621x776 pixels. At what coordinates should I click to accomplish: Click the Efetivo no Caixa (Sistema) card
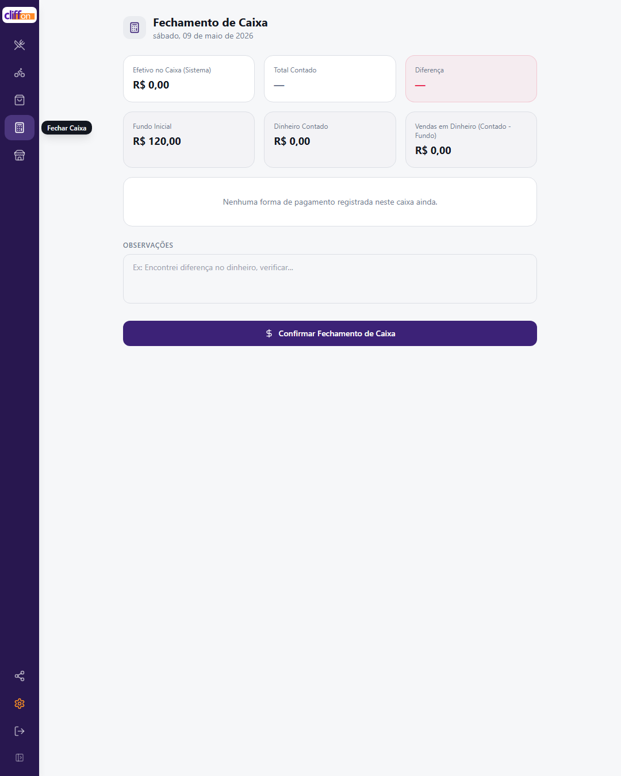click(x=189, y=79)
